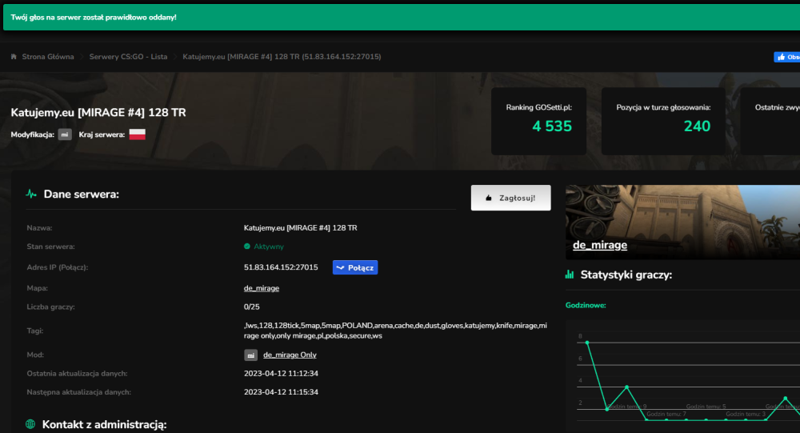Click the Facebook like button

pos(786,57)
